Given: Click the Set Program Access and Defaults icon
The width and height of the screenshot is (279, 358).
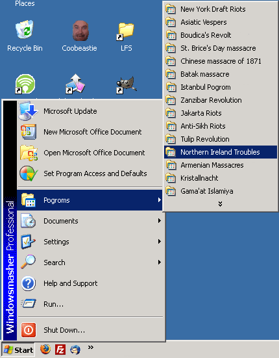Looking at the screenshot, I should pos(29,173).
